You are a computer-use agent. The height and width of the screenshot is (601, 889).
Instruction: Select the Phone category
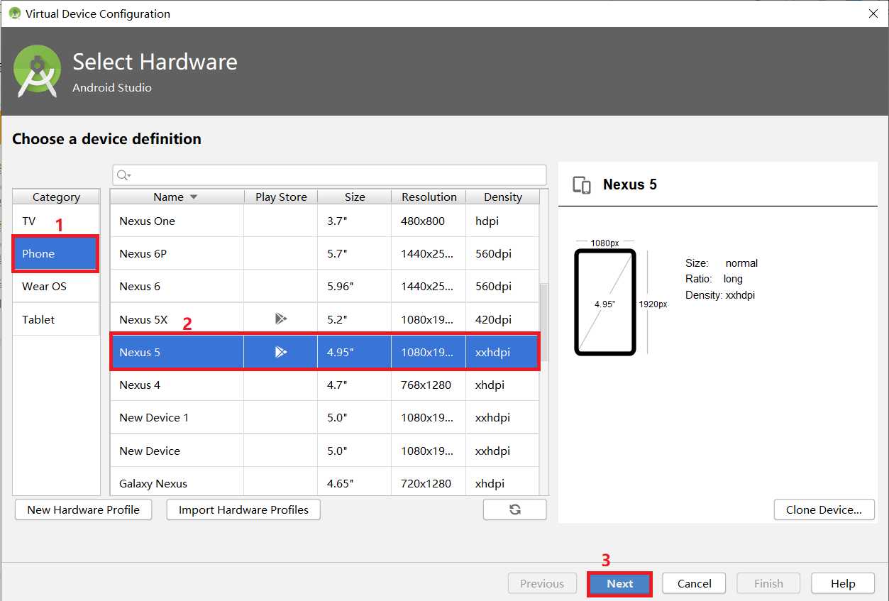[56, 254]
